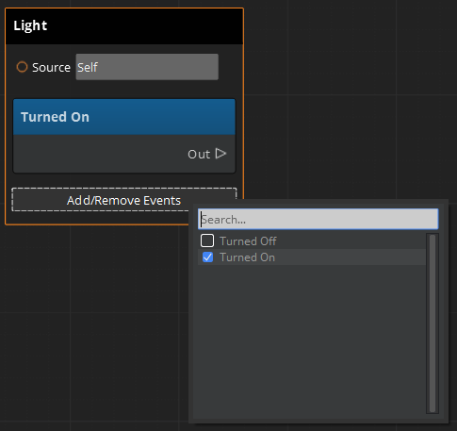The image size is (457, 431).
Task: Select the Turned On event header
Action: point(124,117)
